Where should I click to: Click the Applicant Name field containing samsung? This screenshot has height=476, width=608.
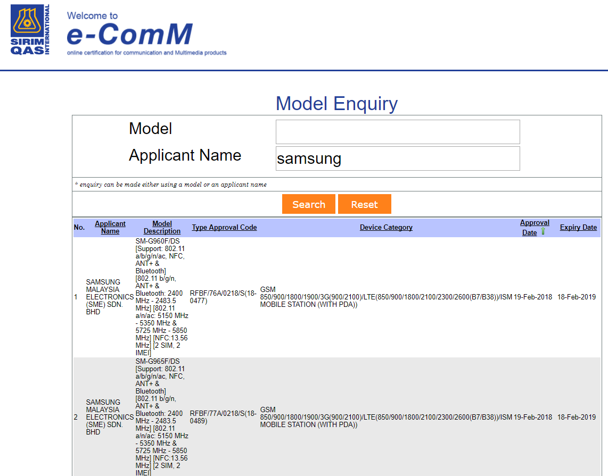(397, 158)
